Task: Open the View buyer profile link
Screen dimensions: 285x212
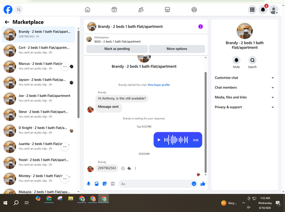Action: [x=158, y=85]
